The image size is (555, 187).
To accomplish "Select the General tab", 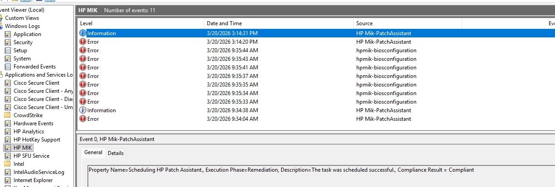I will pyautogui.click(x=93, y=153).
